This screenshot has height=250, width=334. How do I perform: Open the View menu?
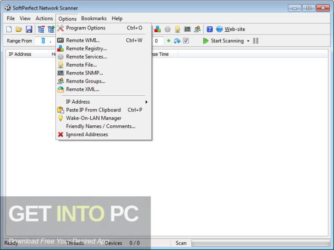point(25,18)
